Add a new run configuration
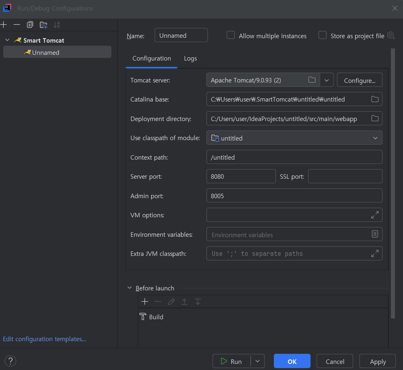The image size is (403, 370). click(4, 25)
